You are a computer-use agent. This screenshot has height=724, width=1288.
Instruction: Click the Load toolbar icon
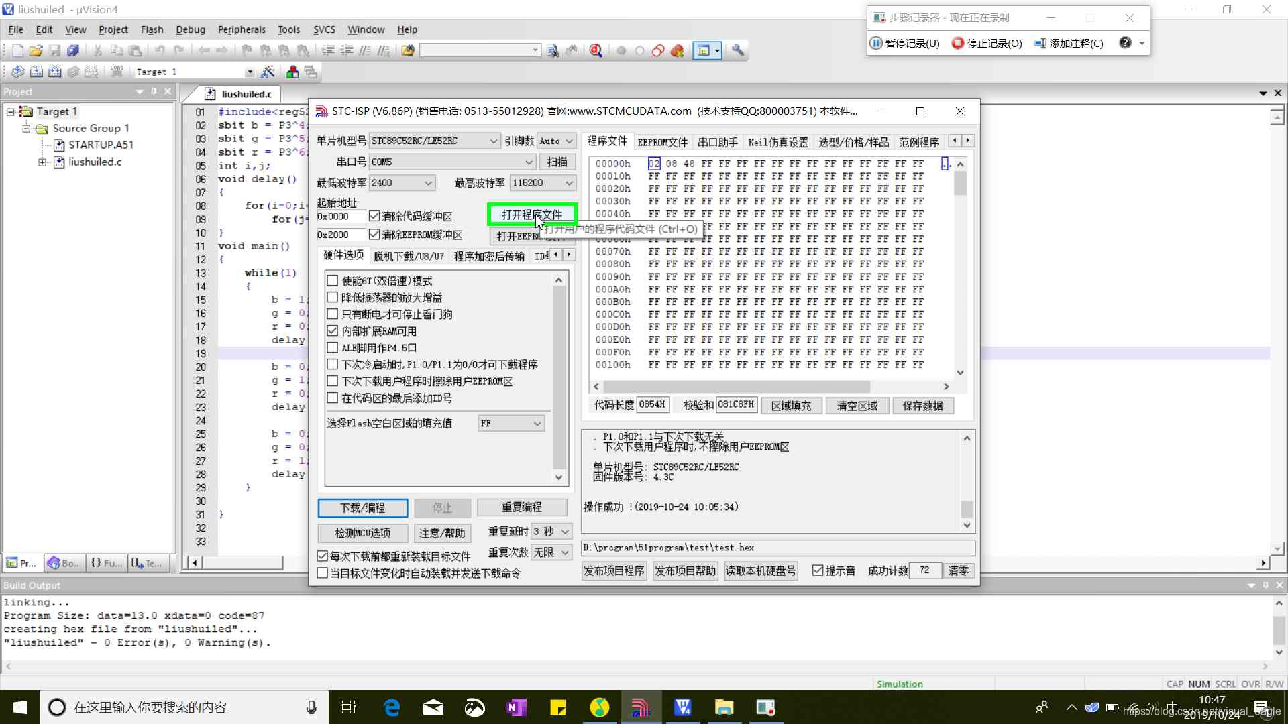click(x=115, y=72)
